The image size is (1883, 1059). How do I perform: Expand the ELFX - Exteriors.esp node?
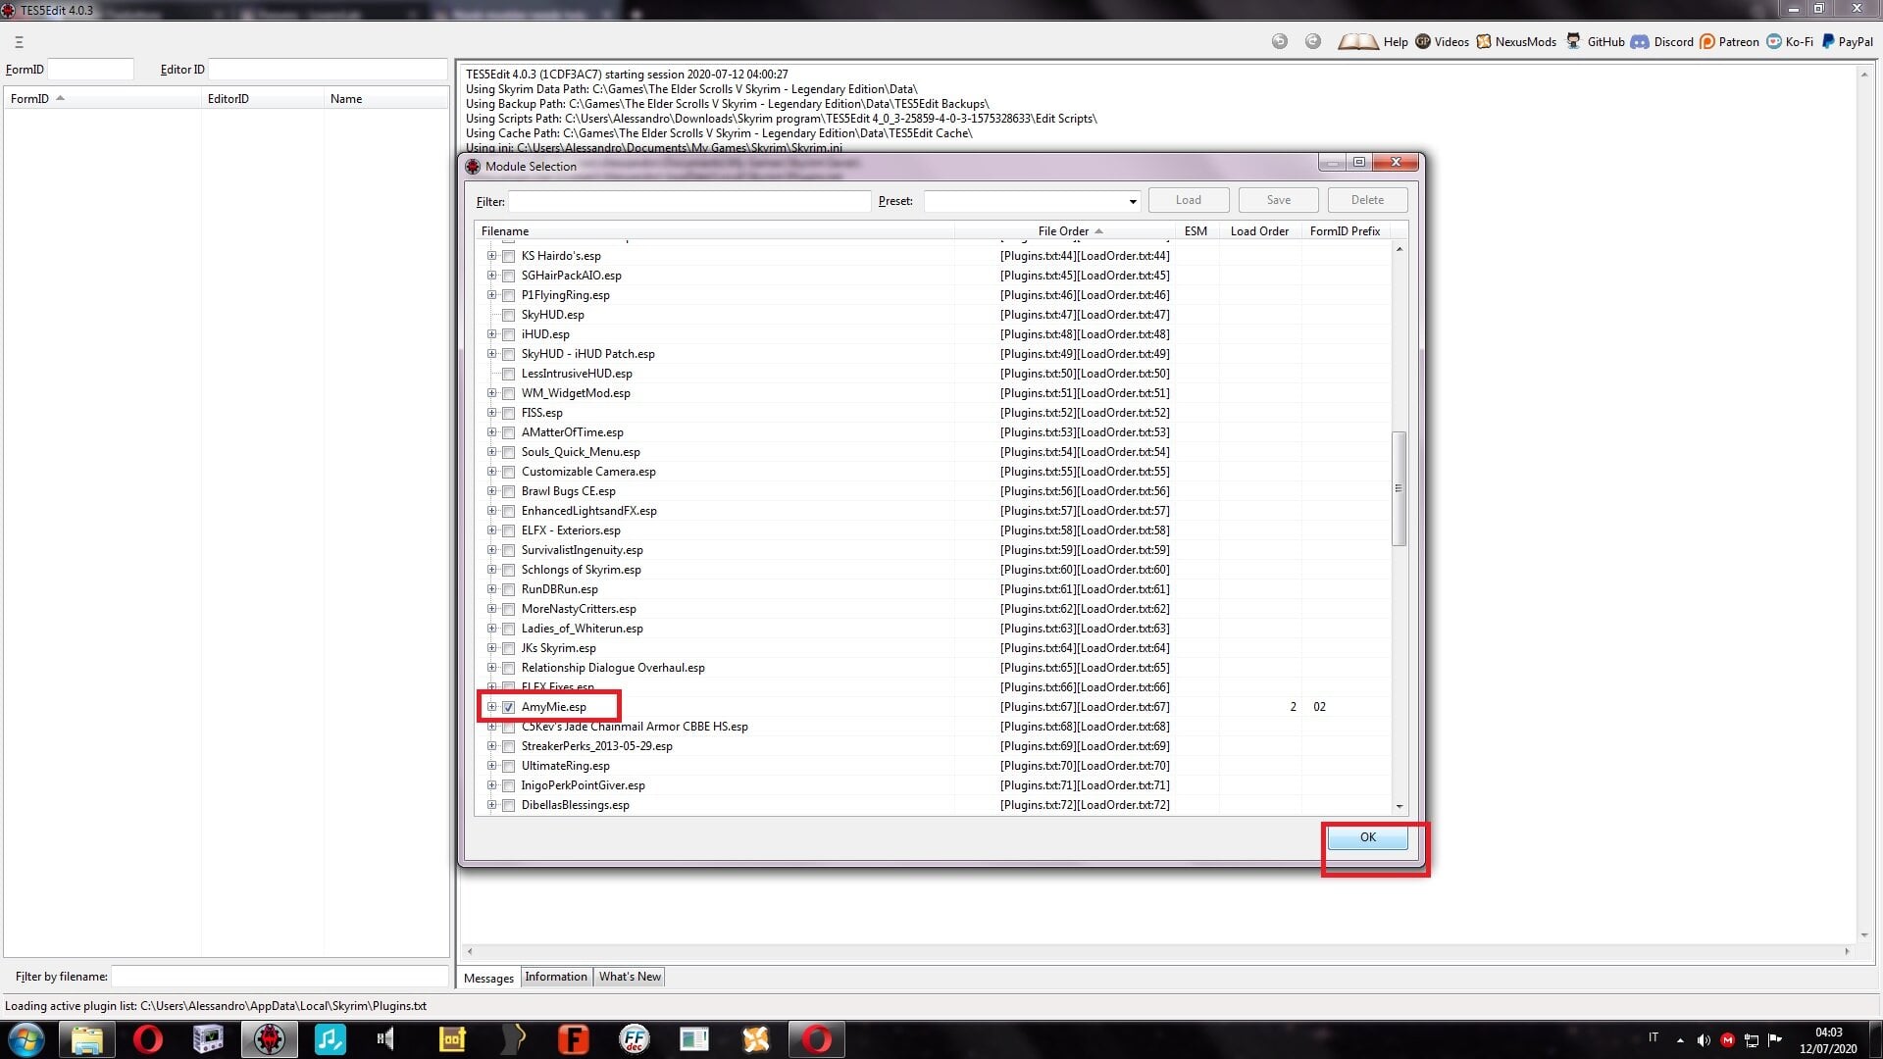[x=491, y=530]
